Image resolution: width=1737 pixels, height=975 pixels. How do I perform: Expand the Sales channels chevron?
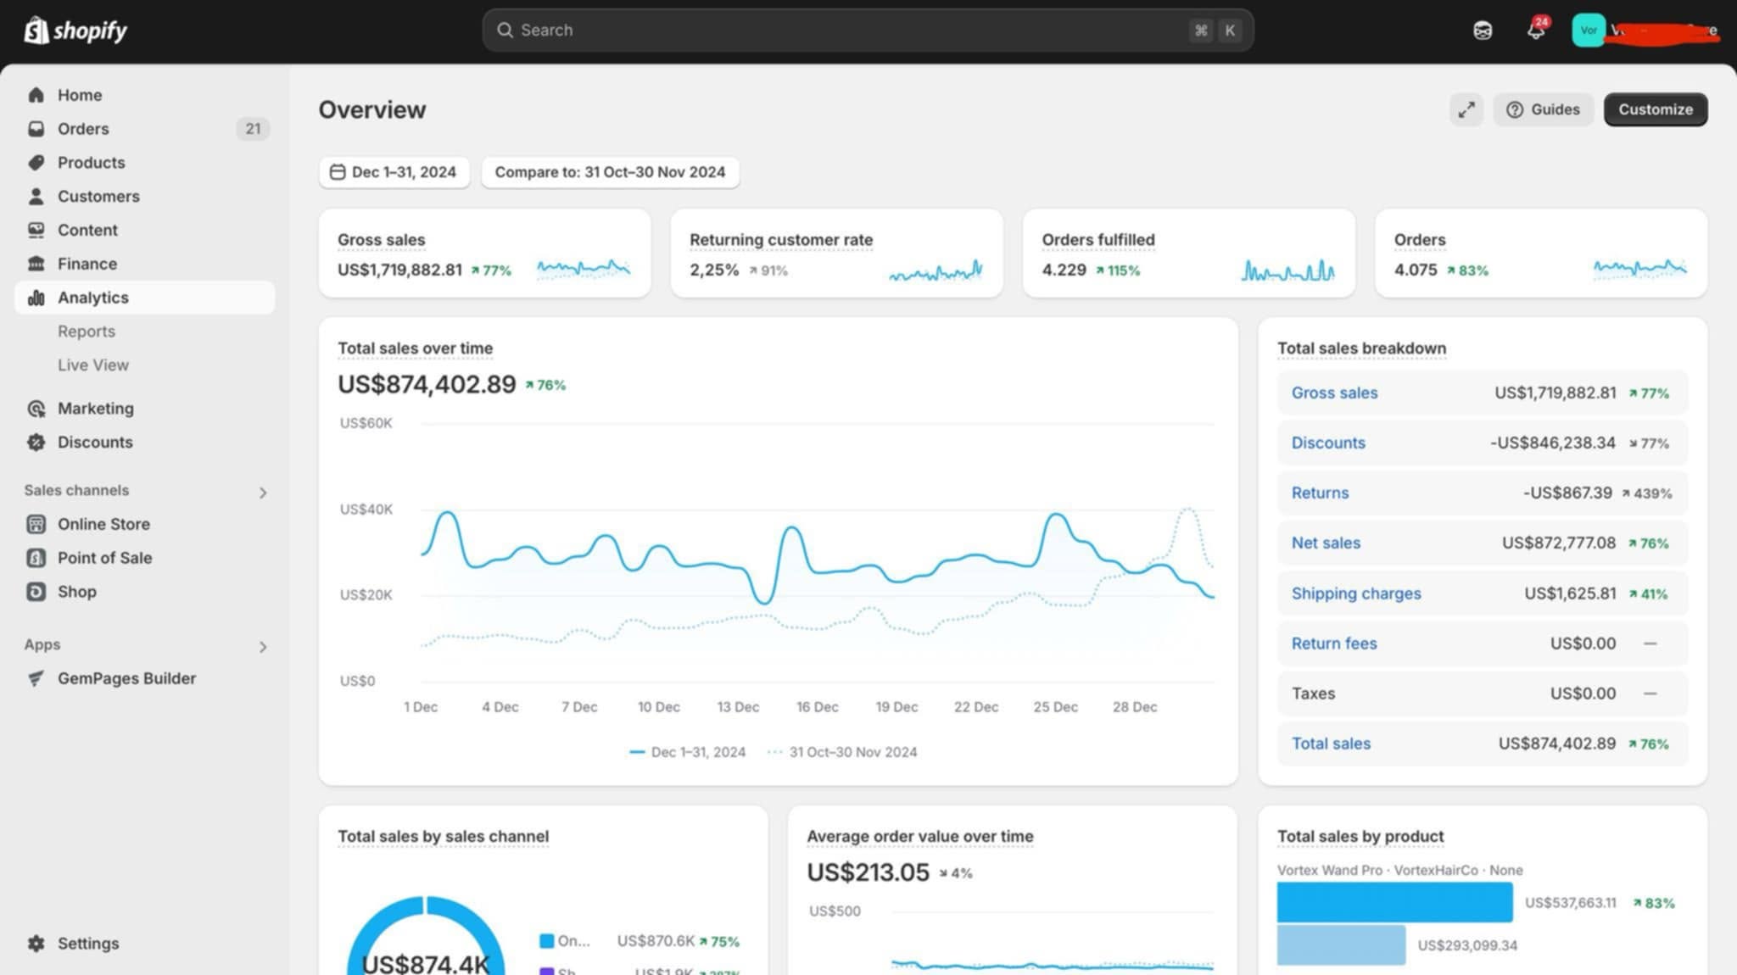point(263,493)
